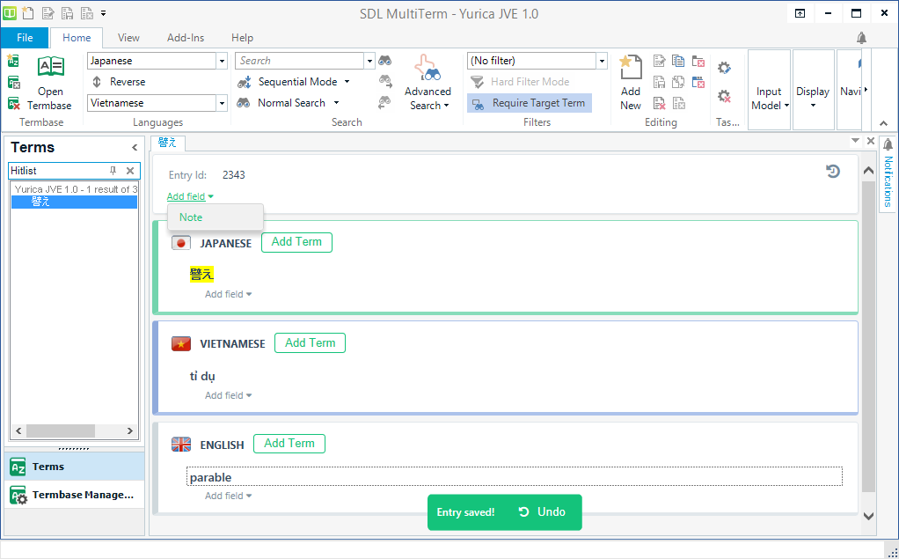899x559 pixels.
Task: Click the Open Termbase book icon
Action: coord(50,67)
